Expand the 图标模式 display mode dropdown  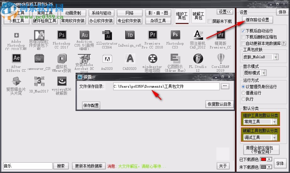click(x=264, y=73)
